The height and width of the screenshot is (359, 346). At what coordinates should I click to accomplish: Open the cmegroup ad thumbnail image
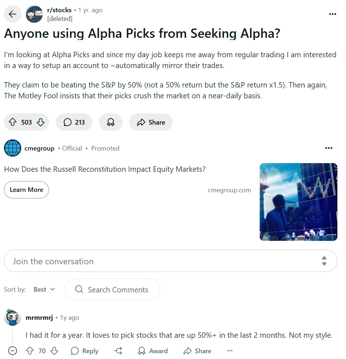[298, 202]
